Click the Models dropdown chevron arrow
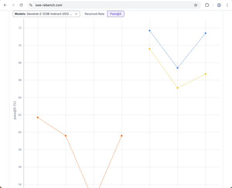The width and height of the screenshot is (232, 188). (76, 14)
